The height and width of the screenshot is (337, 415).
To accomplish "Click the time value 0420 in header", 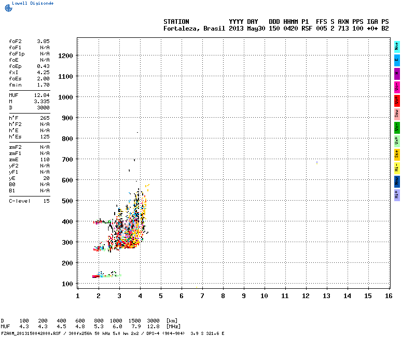I will (x=290, y=29).
